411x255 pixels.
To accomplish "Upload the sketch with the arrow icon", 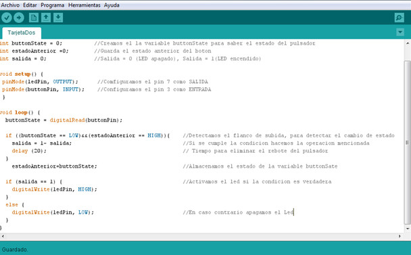I will point(19,18).
